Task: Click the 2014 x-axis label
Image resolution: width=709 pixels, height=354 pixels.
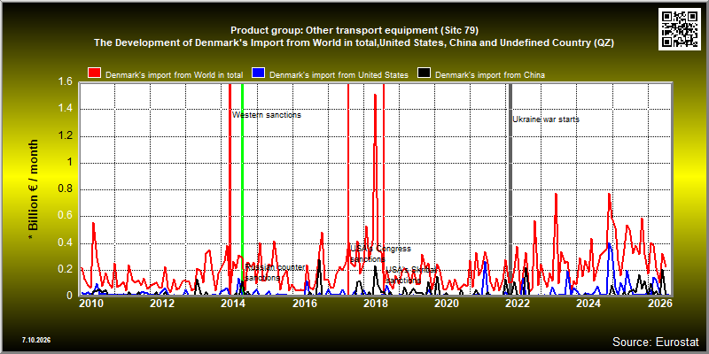Action: 233,304
